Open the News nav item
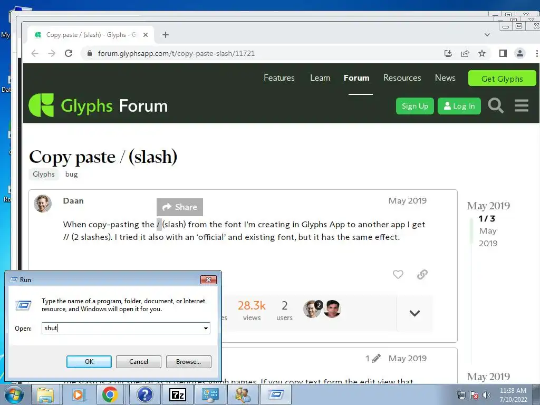 point(445,78)
